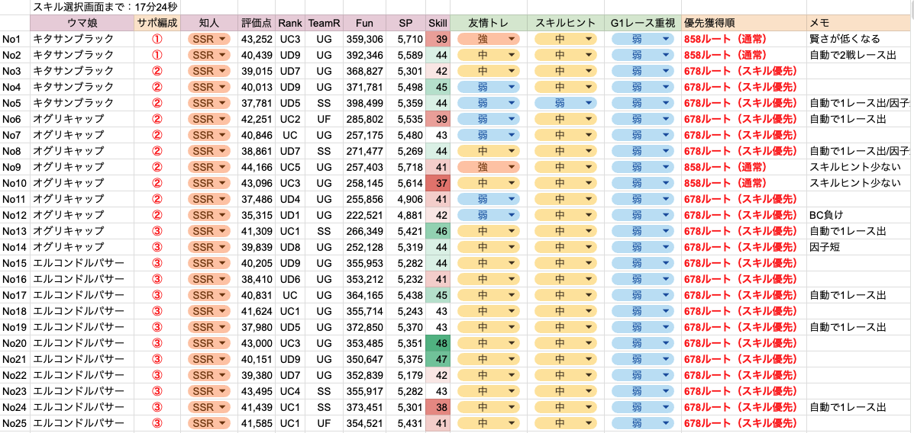Open the G1レース重視 dropdown in row No24
The height and width of the screenshot is (433, 914).
(643, 406)
